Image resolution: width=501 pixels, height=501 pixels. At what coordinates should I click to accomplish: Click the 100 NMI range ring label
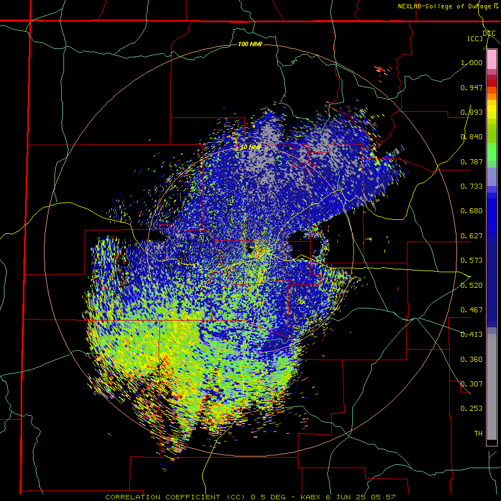(250, 44)
